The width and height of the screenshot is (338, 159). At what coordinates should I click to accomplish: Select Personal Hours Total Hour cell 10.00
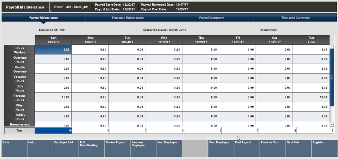(x=311, y=97)
